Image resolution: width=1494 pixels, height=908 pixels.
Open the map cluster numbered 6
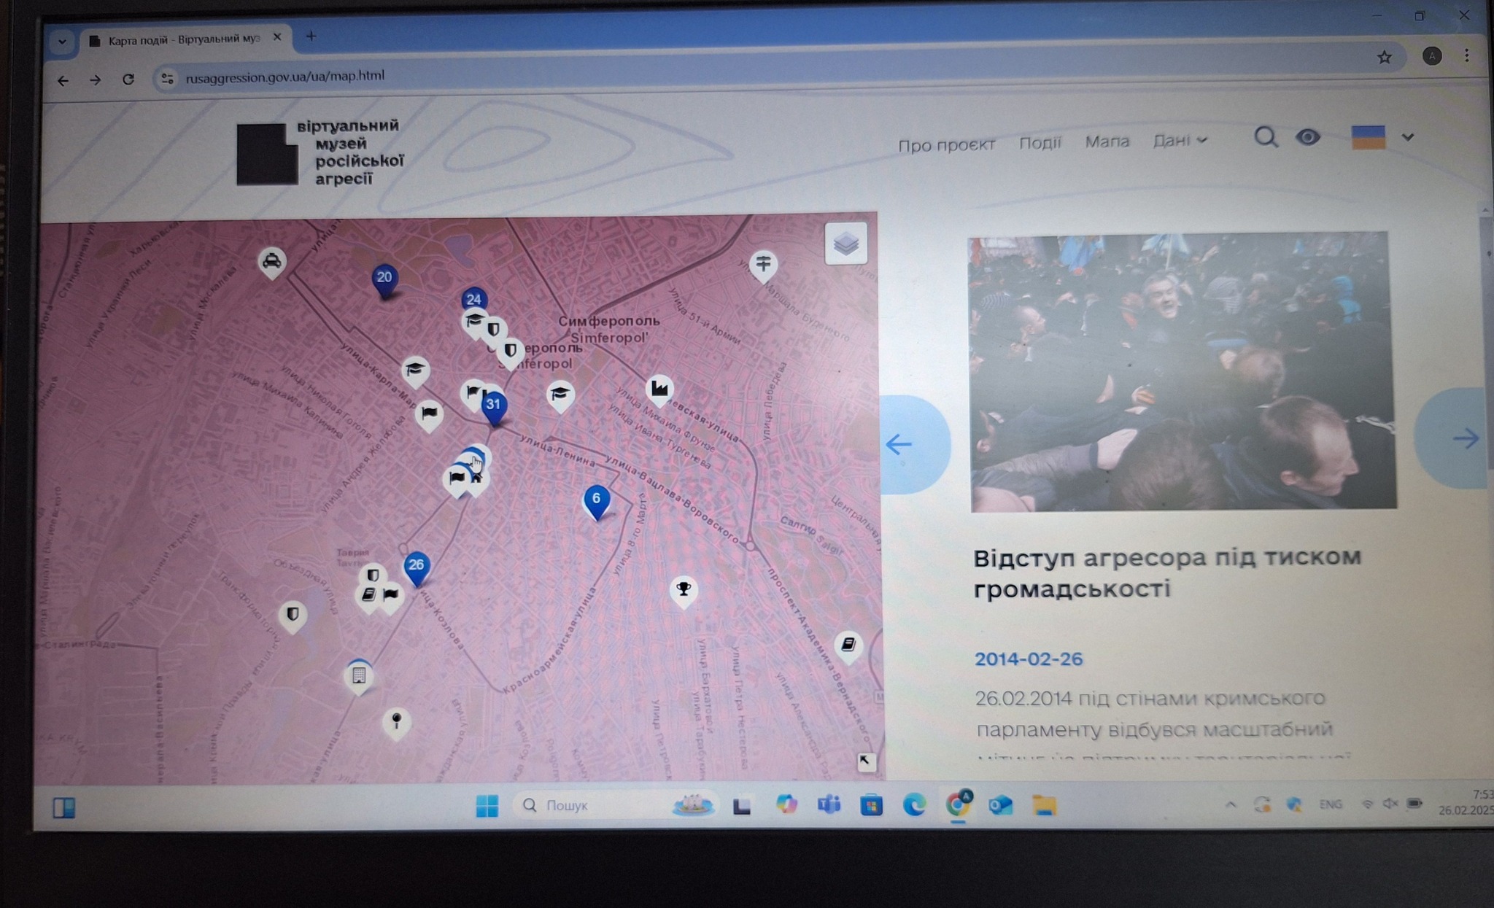[596, 500]
